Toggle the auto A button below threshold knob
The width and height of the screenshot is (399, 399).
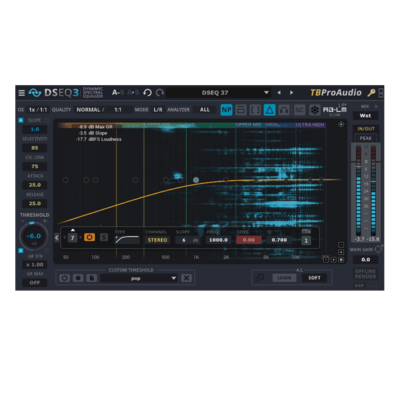[21, 251]
